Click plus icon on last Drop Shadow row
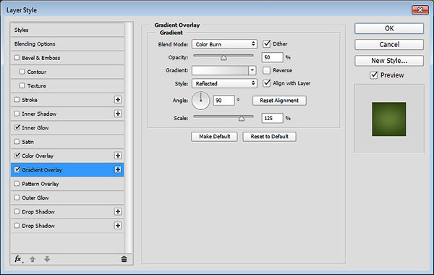The height and width of the screenshot is (275, 434). pos(118,226)
